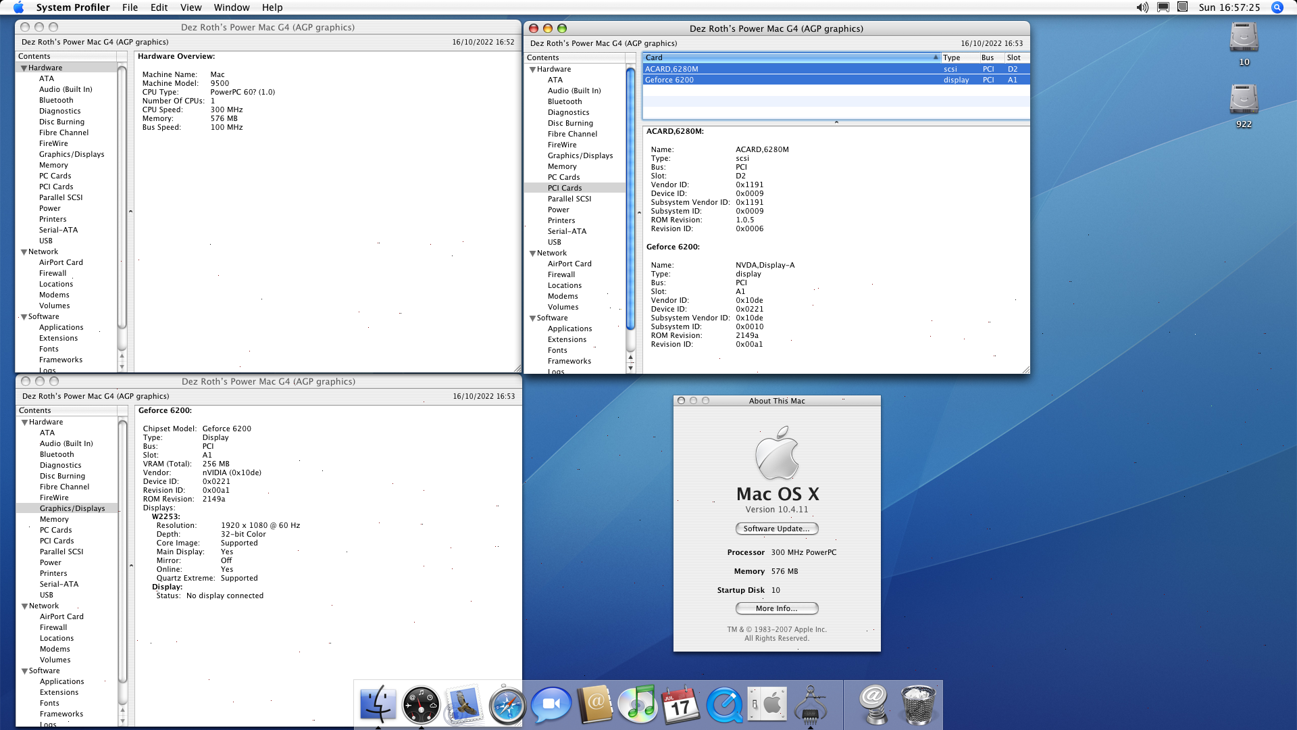Collapse Network section in PCI Cards window sidebar
Screen dimensions: 1297x730
(532, 253)
